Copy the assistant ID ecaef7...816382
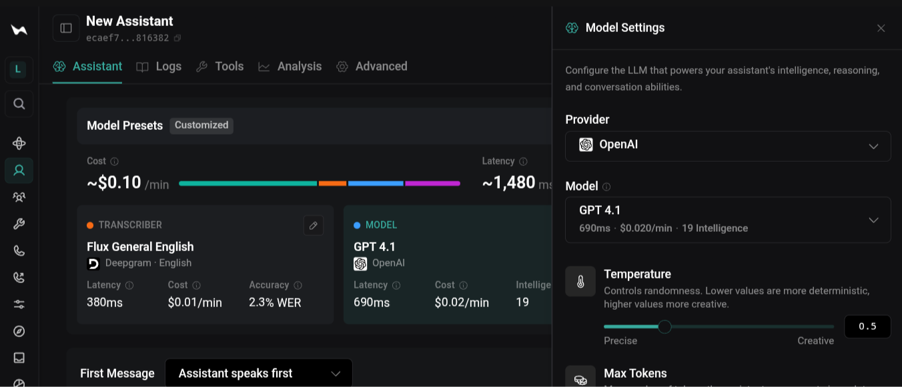This screenshot has width=902, height=387. point(177,38)
